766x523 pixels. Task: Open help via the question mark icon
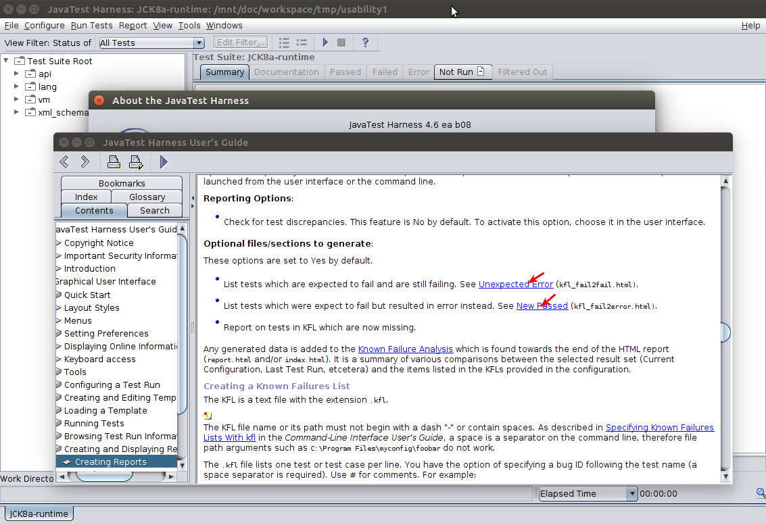pos(366,43)
